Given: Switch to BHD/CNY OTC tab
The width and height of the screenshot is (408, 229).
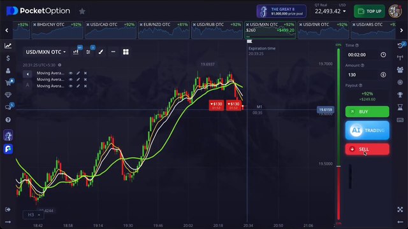Looking at the screenshot, I should point(57,30).
